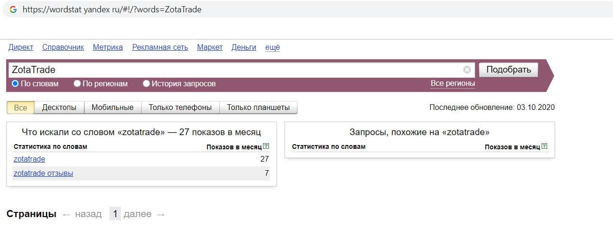Switch to the 'Десктопы' tab
Screen dimensions: 613x228
[x=59, y=108]
